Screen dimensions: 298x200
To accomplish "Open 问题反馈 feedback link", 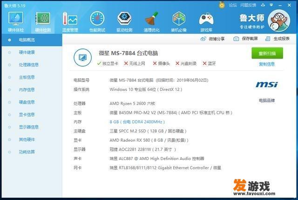I will 248,5.
